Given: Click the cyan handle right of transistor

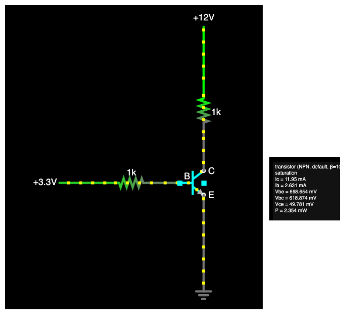Looking at the screenshot, I should coord(204,183).
